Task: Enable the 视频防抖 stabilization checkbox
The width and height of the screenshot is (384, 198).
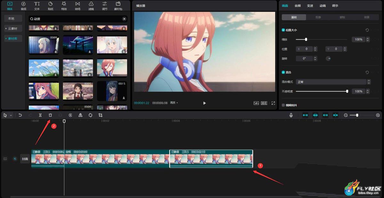Action: tap(283, 105)
